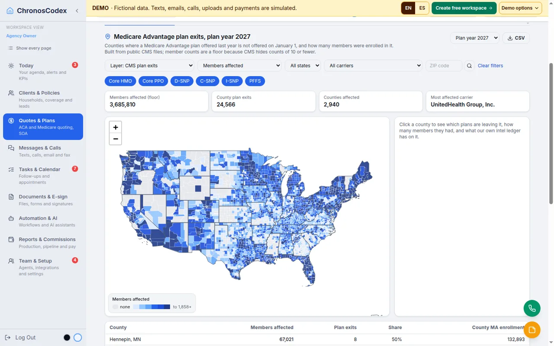Click the Tasks & Calendar checklist icon

coord(11,170)
